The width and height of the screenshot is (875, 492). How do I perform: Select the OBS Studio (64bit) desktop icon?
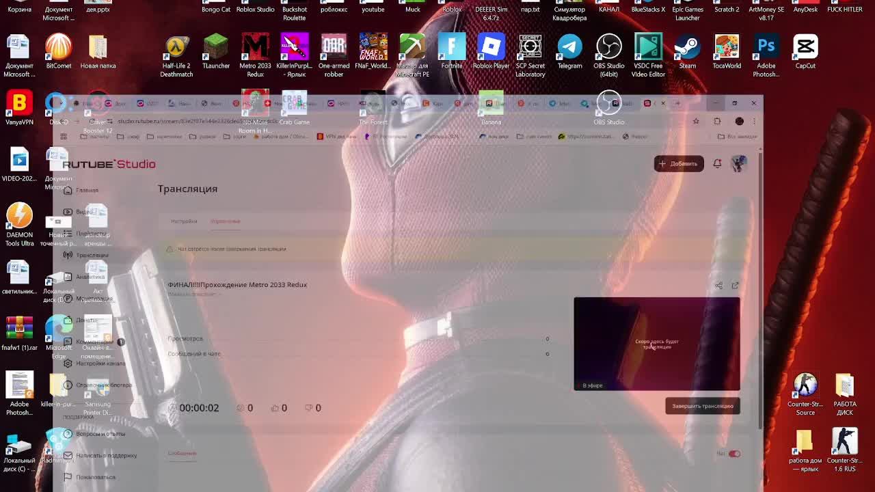609,56
